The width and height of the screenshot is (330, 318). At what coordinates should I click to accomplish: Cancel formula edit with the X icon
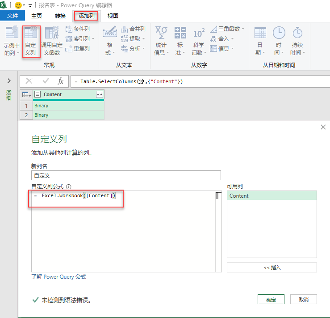[29, 81]
